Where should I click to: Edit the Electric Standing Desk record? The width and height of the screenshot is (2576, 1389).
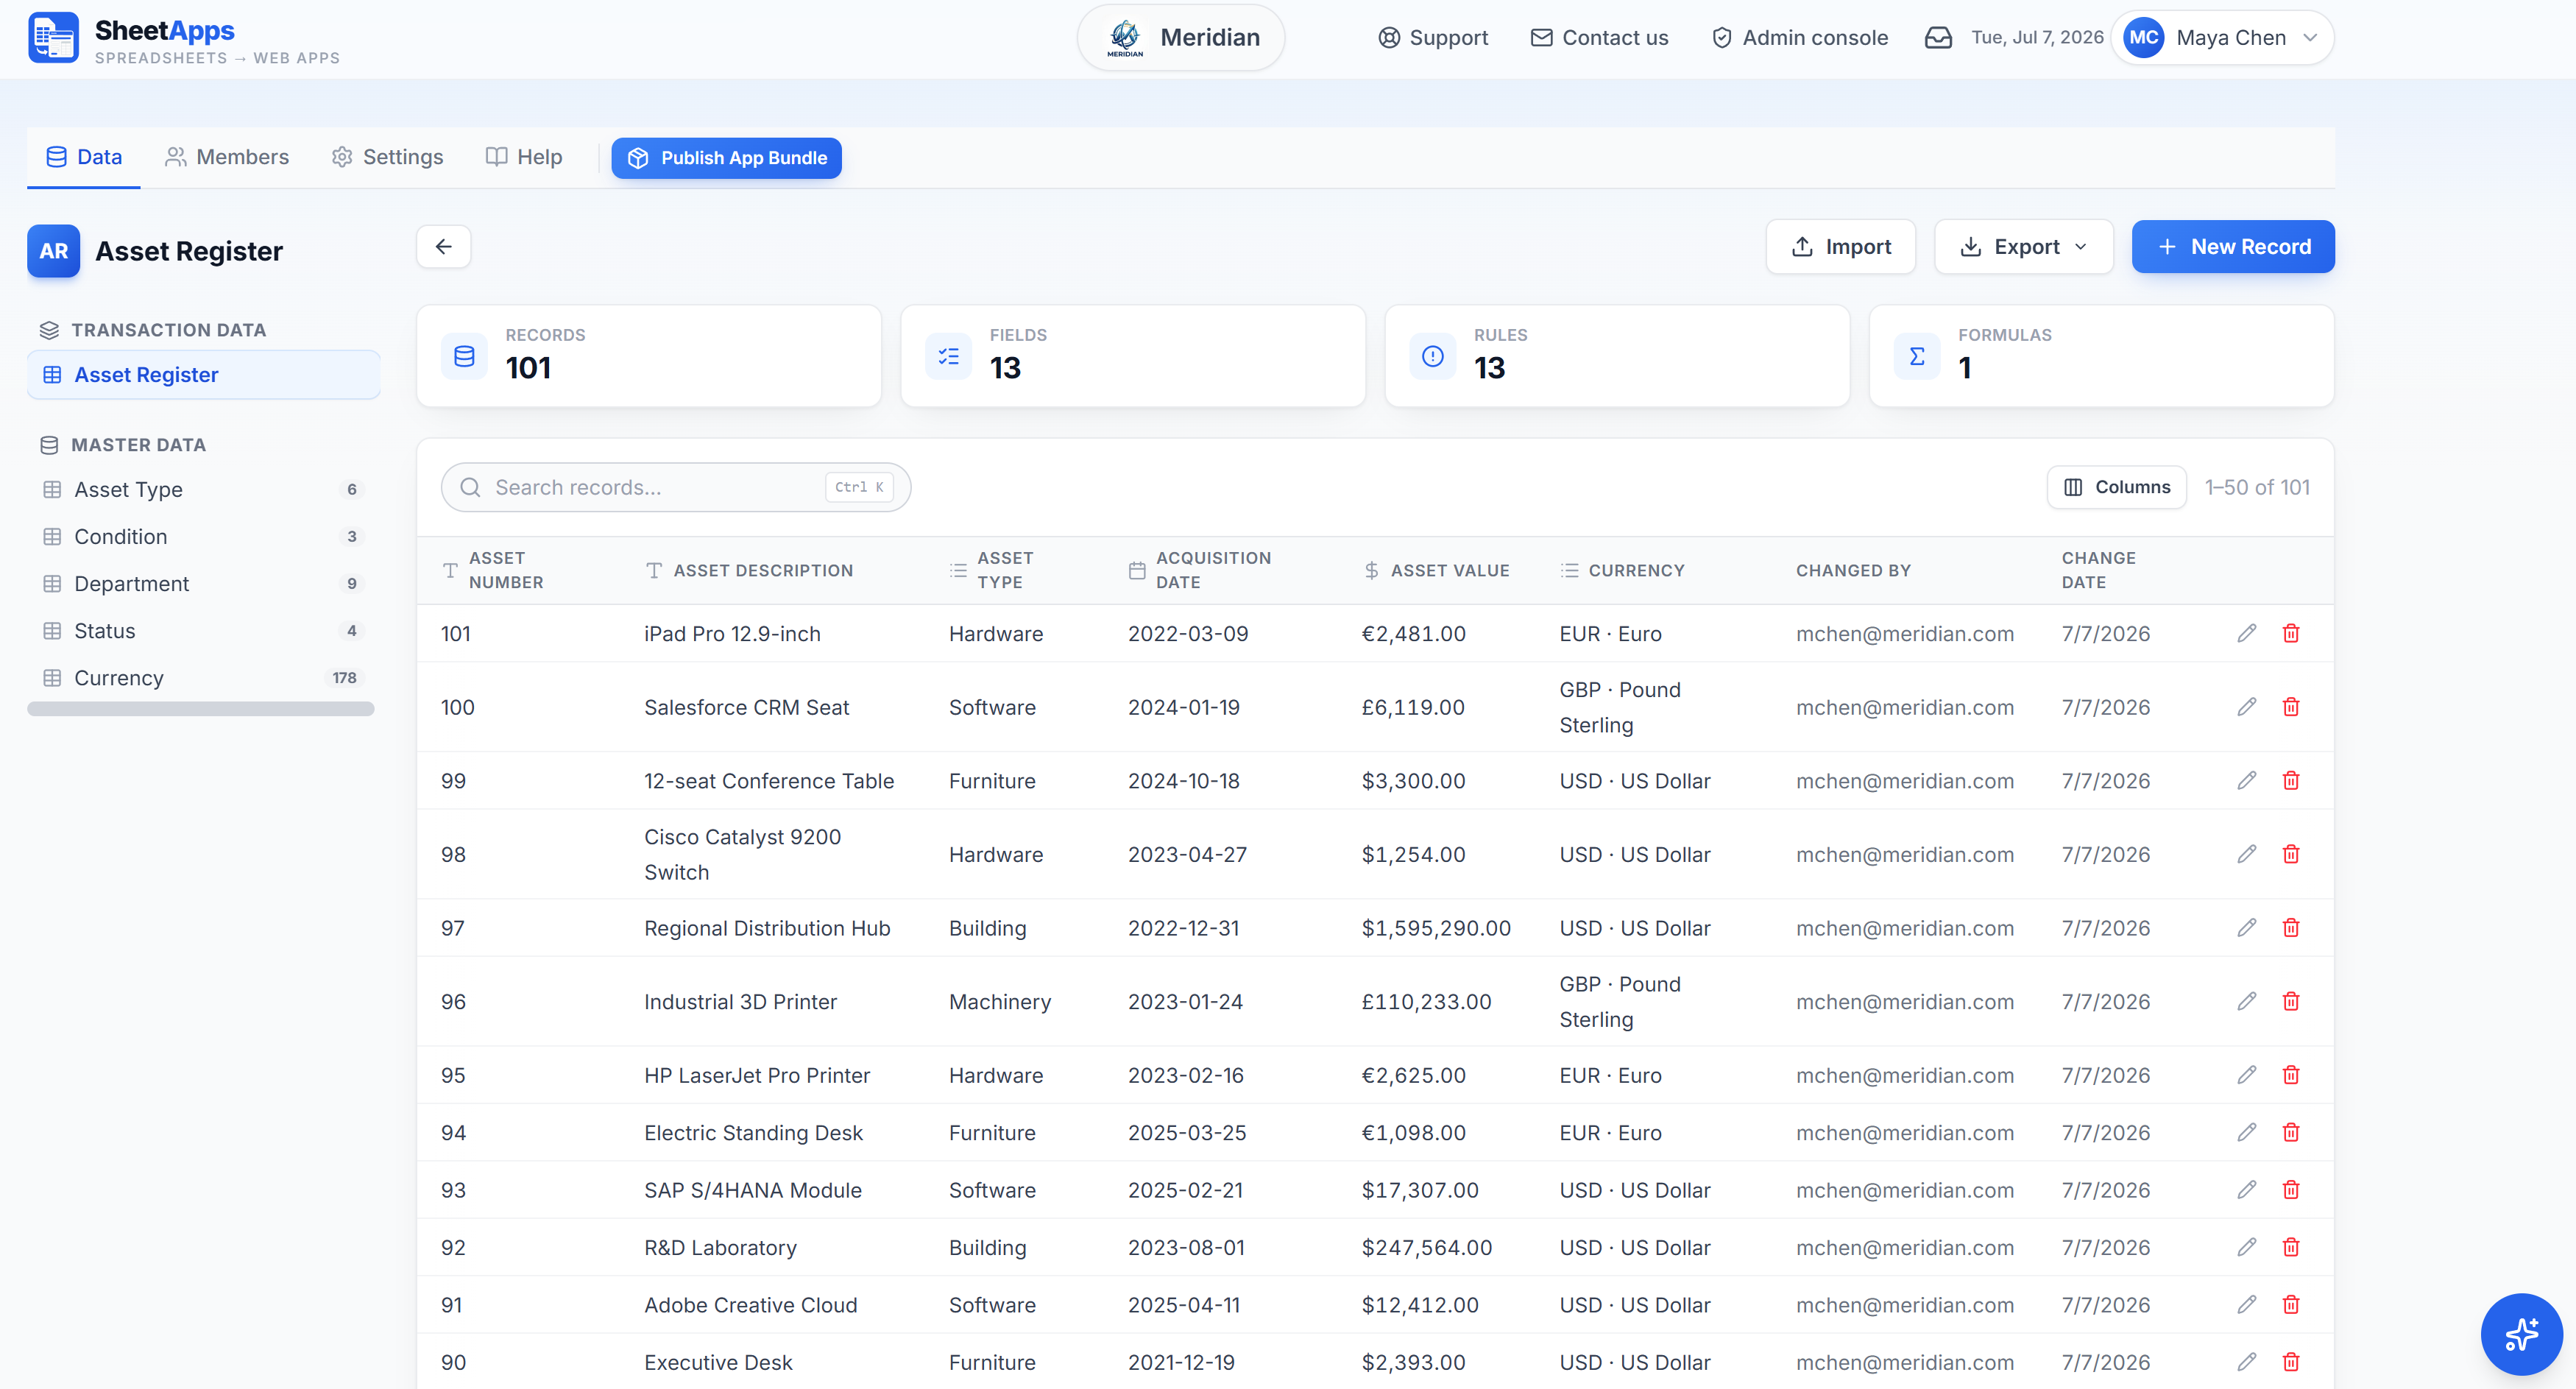pyautogui.click(x=2247, y=1132)
